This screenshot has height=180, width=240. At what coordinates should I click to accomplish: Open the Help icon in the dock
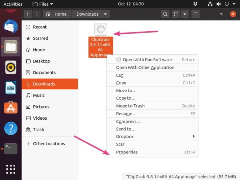point(11,128)
